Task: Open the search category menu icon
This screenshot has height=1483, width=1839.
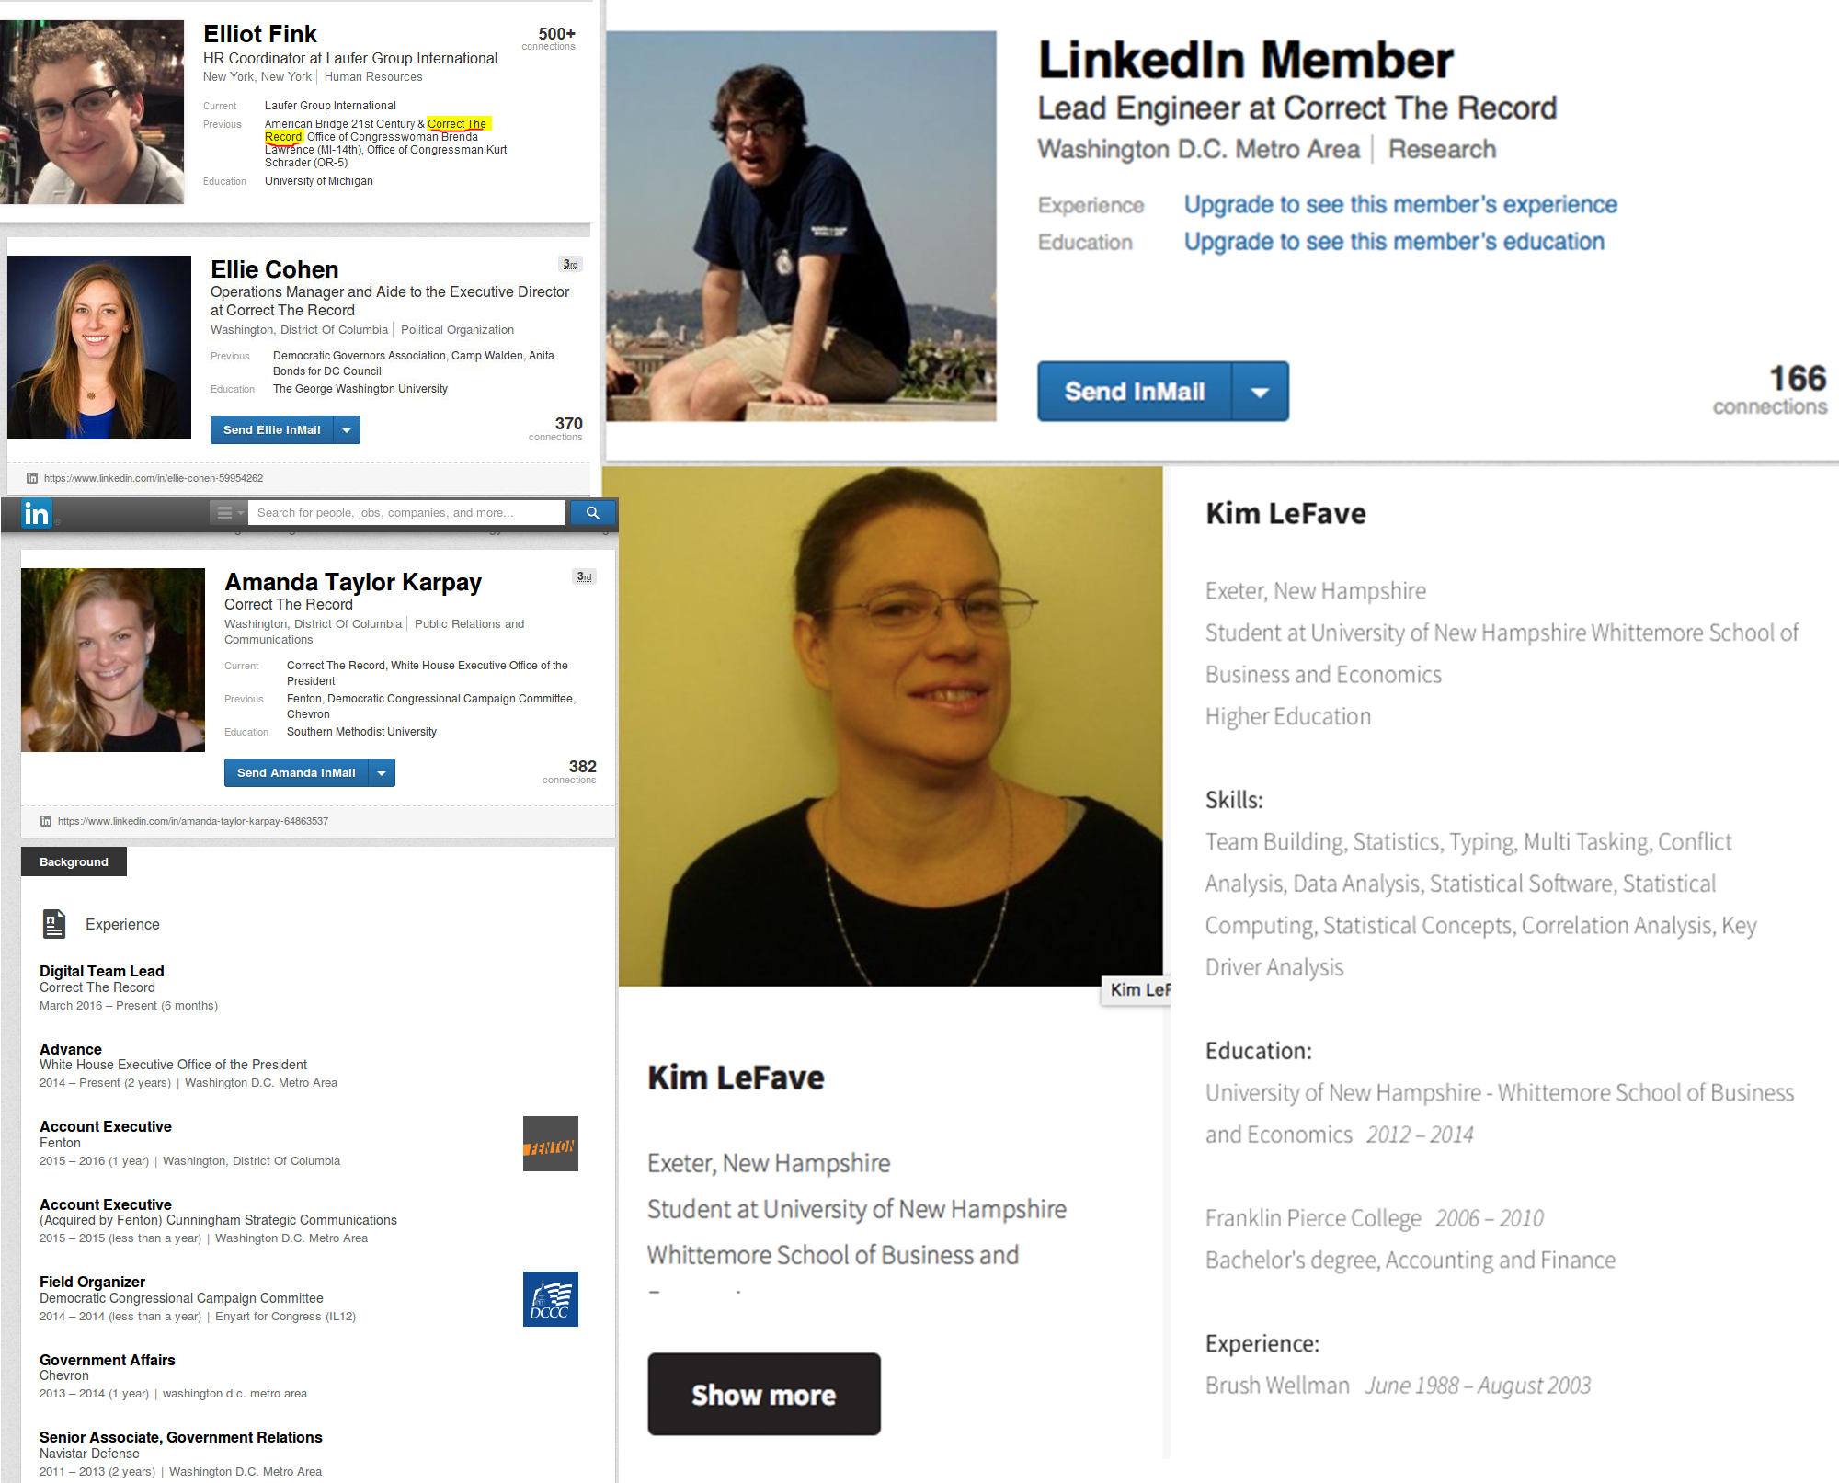Action: click(227, 513)
